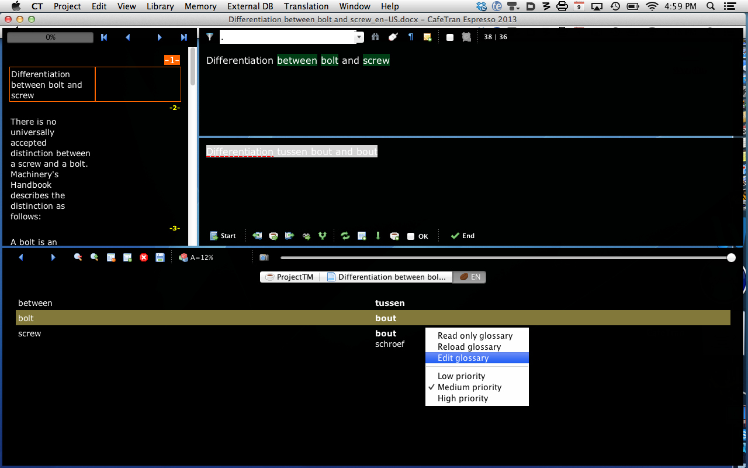
Task: Toggle the white checkbox beside segment counter
Action: [450, 37]
